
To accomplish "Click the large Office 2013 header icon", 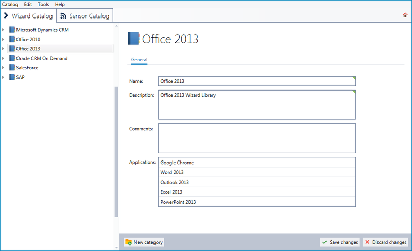I will [133, 39].
